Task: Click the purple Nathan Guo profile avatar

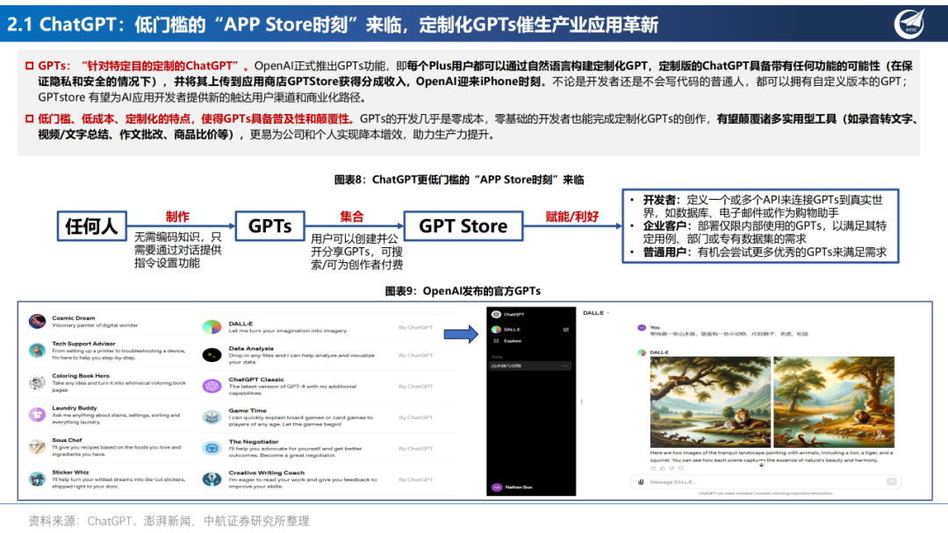Action: point(496,487)
